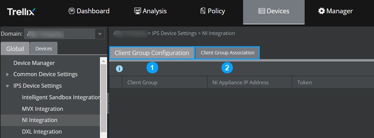Screen dimensions: 374x138
Task: Open NI Integration
Action: point(39,120)
